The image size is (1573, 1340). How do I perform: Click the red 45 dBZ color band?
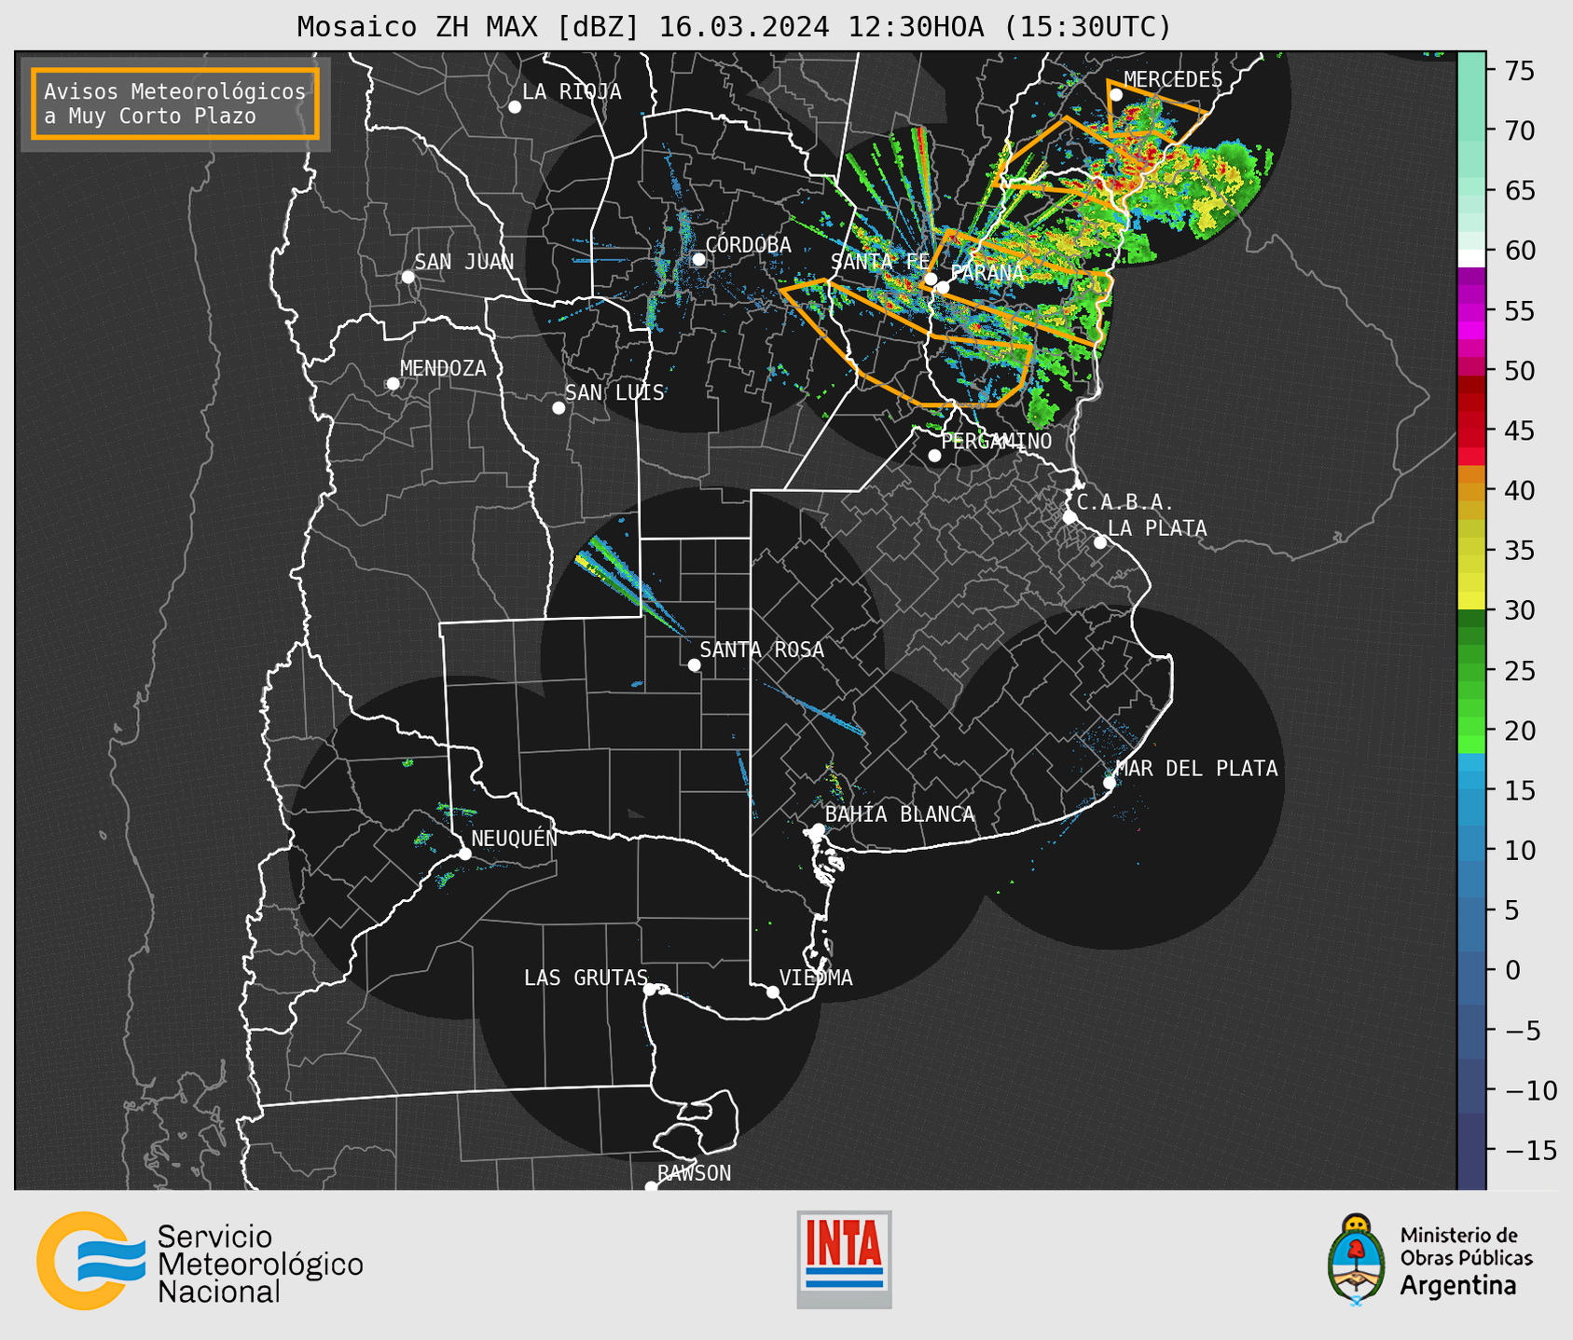pyautogui.click(x=1471, y=431)
